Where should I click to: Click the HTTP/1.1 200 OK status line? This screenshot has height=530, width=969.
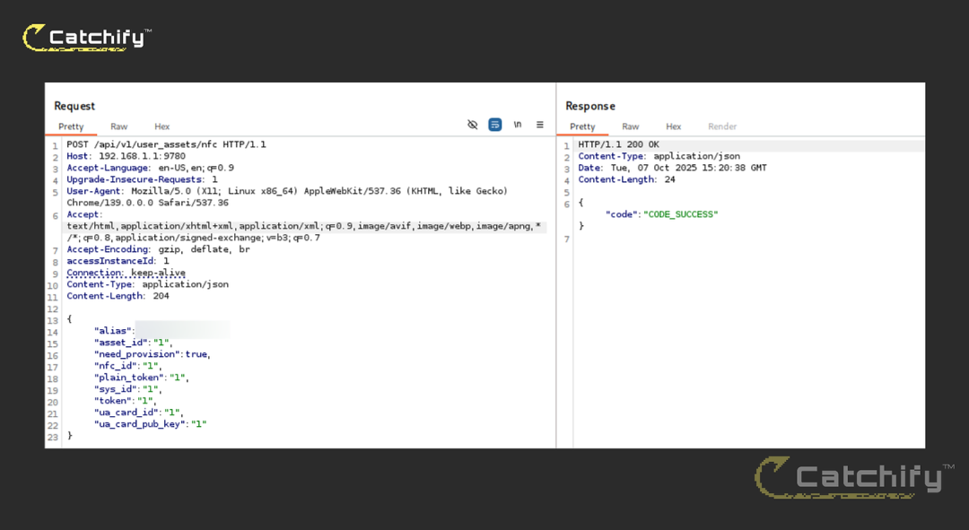coord(618,144)
